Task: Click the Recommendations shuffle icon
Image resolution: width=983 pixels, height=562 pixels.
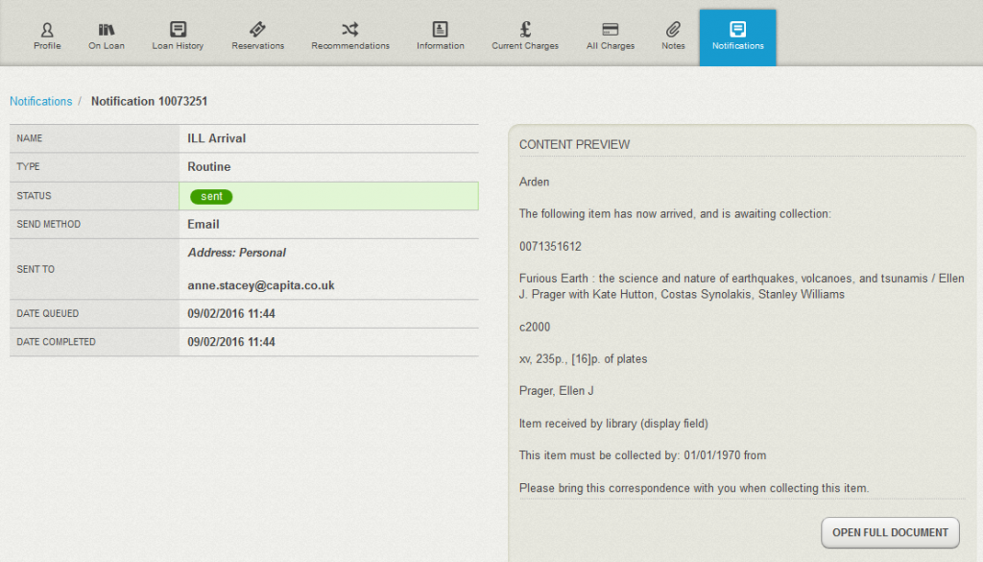Action: [350, 29]
